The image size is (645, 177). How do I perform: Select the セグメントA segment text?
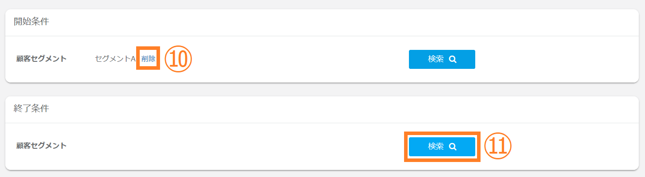115,59
